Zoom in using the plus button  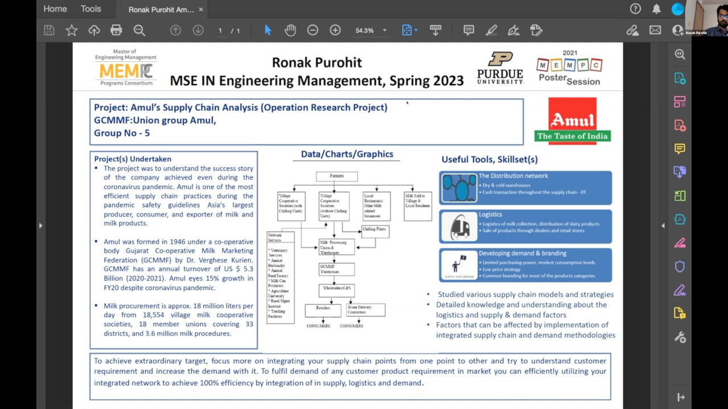[335, 30]
